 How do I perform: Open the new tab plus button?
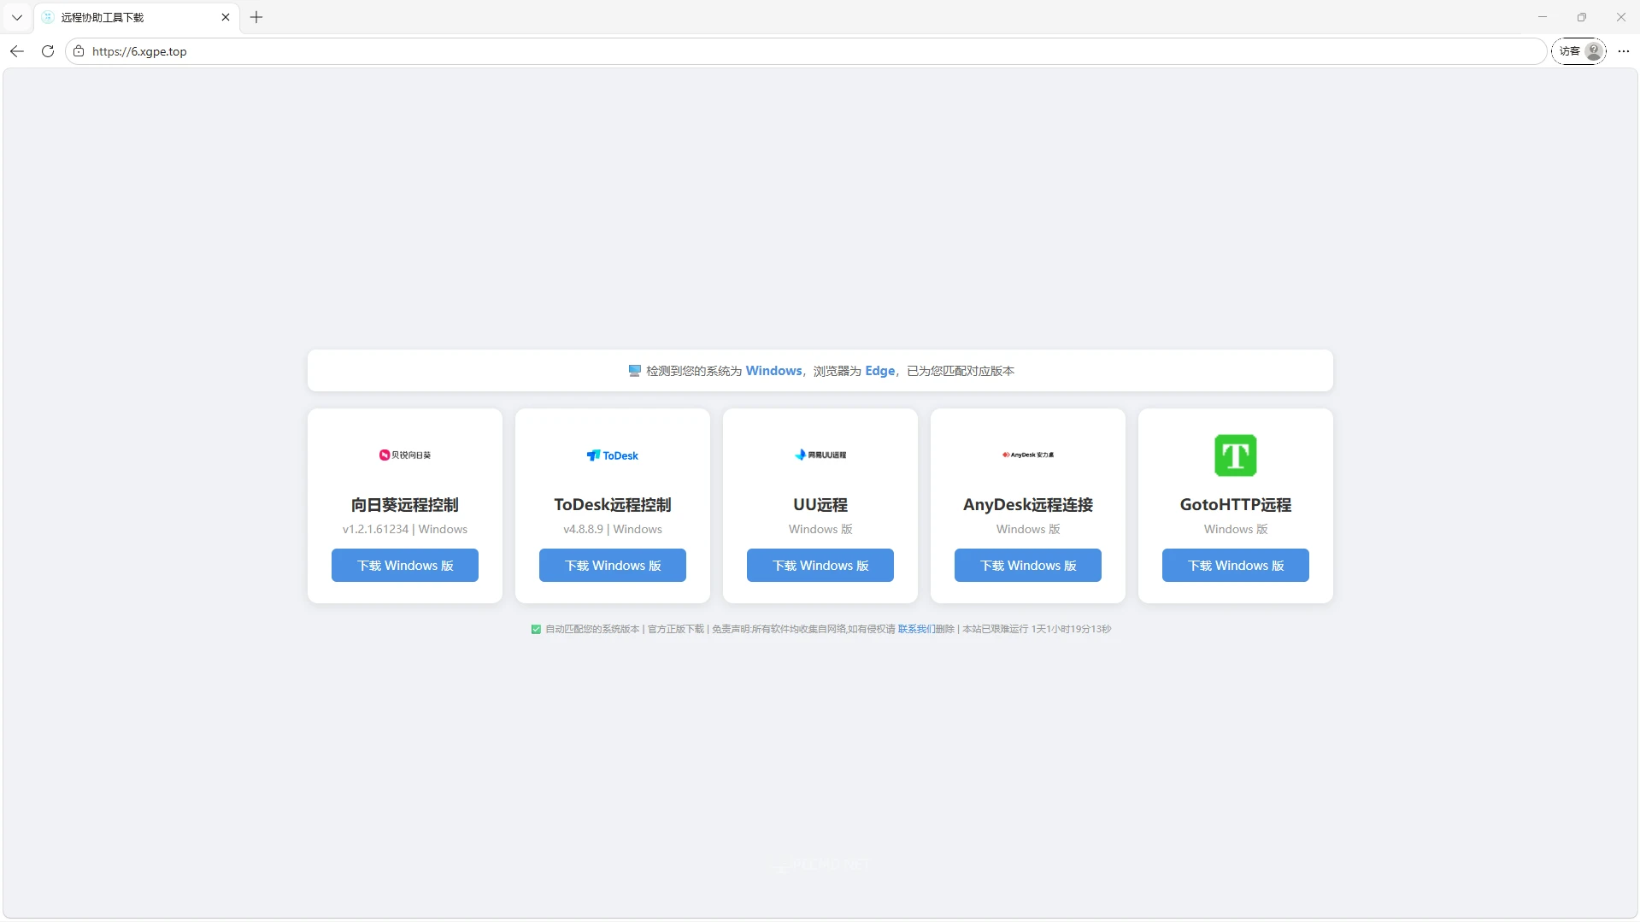pyautogui.click(x=256, y=17)
